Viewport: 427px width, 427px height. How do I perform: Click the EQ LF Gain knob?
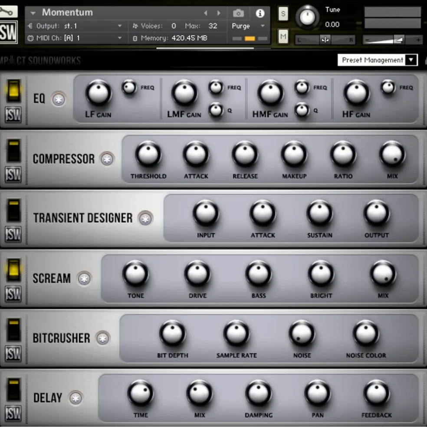(99, 93)
